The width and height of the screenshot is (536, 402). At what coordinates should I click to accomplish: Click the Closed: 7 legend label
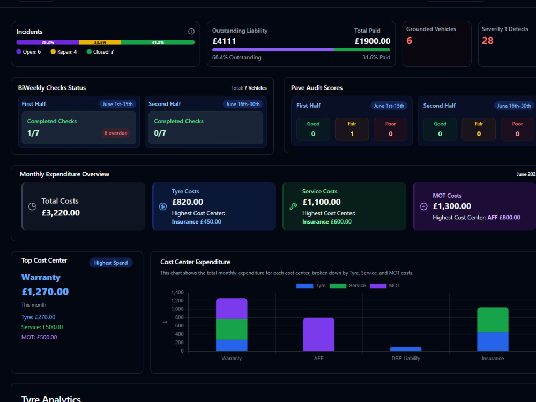point(101,52)
